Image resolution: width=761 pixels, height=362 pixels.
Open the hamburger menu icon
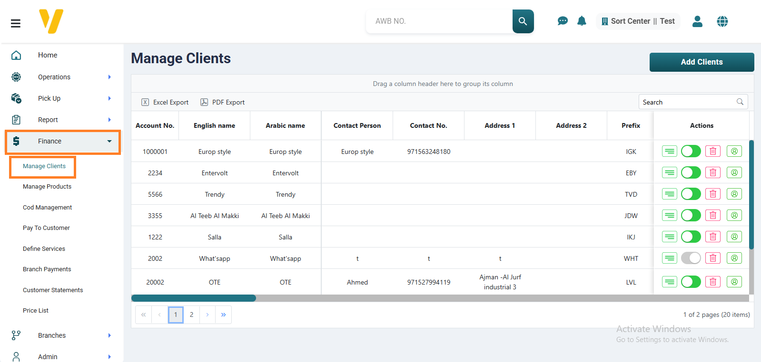16,23
